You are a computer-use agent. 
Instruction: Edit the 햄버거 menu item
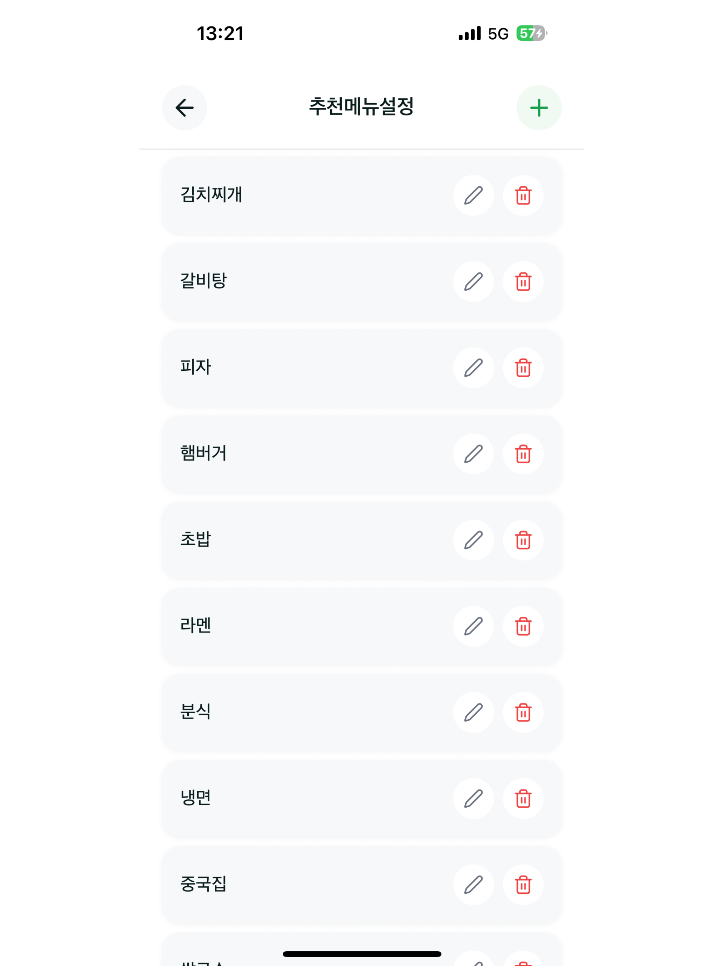[474, 454]
